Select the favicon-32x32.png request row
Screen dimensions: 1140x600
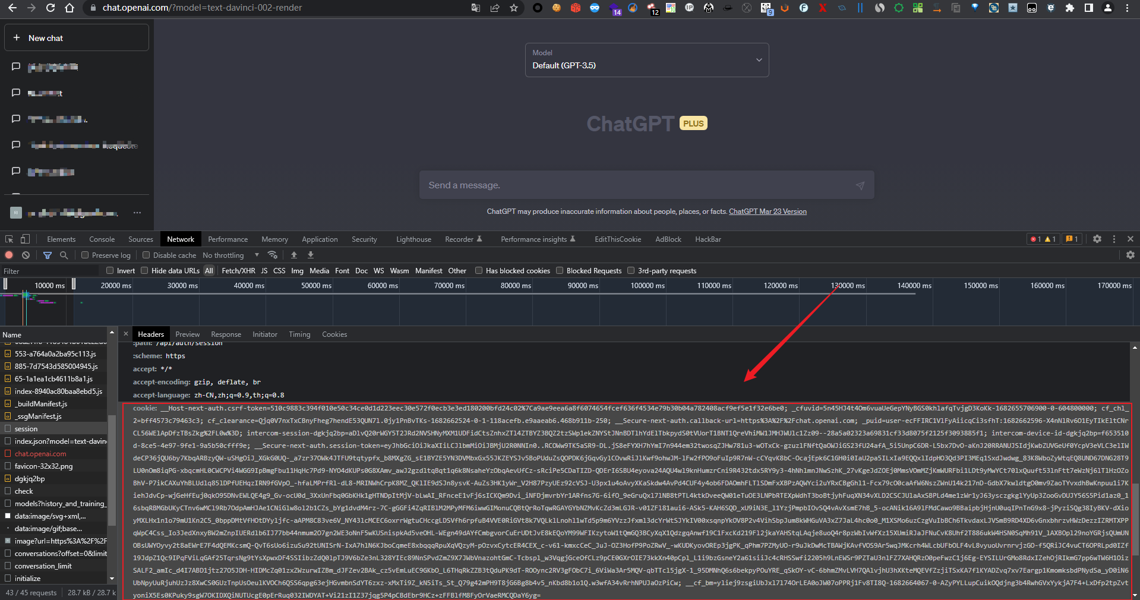click(x=54, y=466)
